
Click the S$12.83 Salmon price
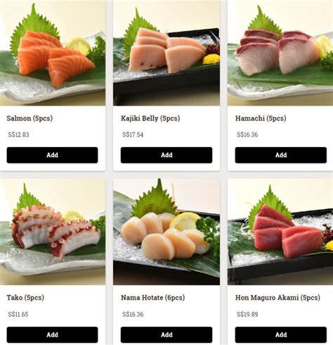pos(18,134)
